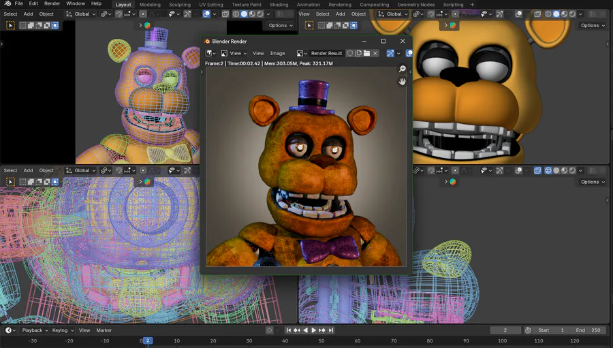Switch to the Shading workspace tab

click(279, 5)
